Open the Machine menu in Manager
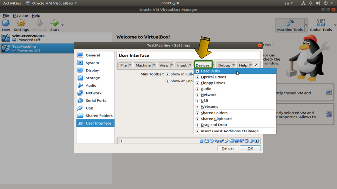This screenshot has width=337, height=189. 20,15
